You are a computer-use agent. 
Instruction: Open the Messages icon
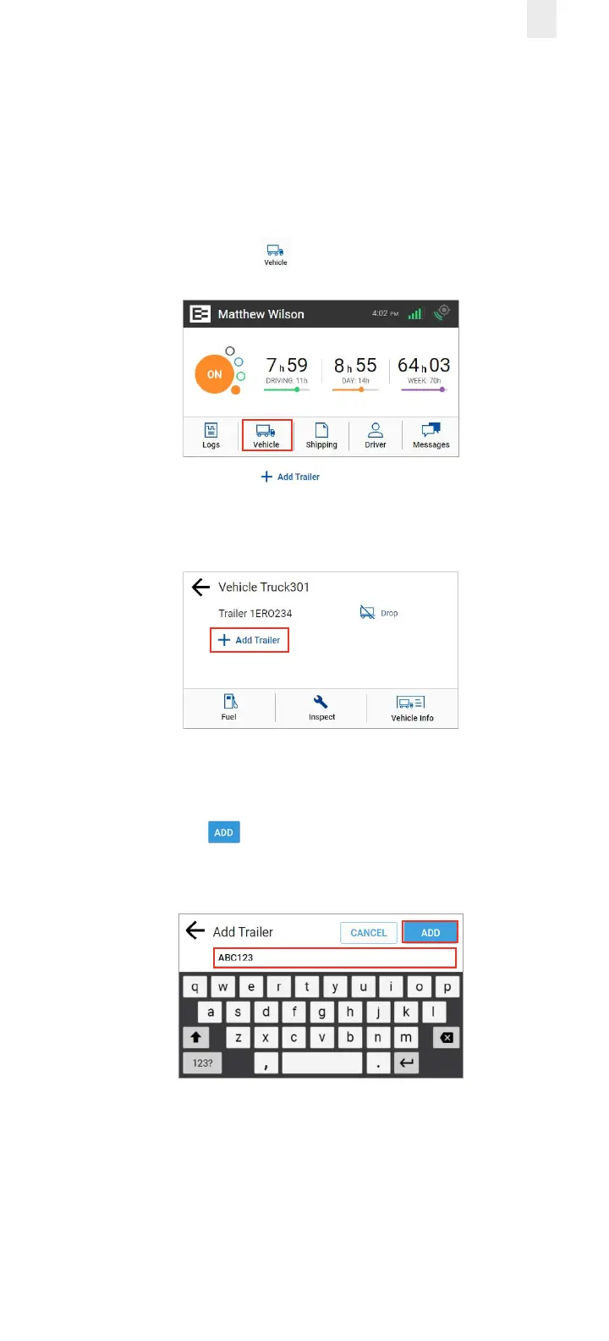[x=431, y=436]
